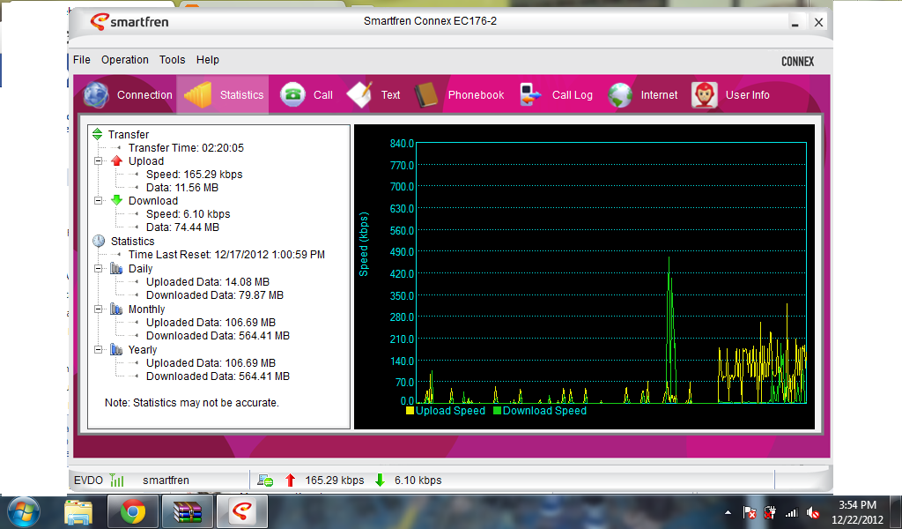Open the Tools menu
The image size is (902, 529).
172,60
